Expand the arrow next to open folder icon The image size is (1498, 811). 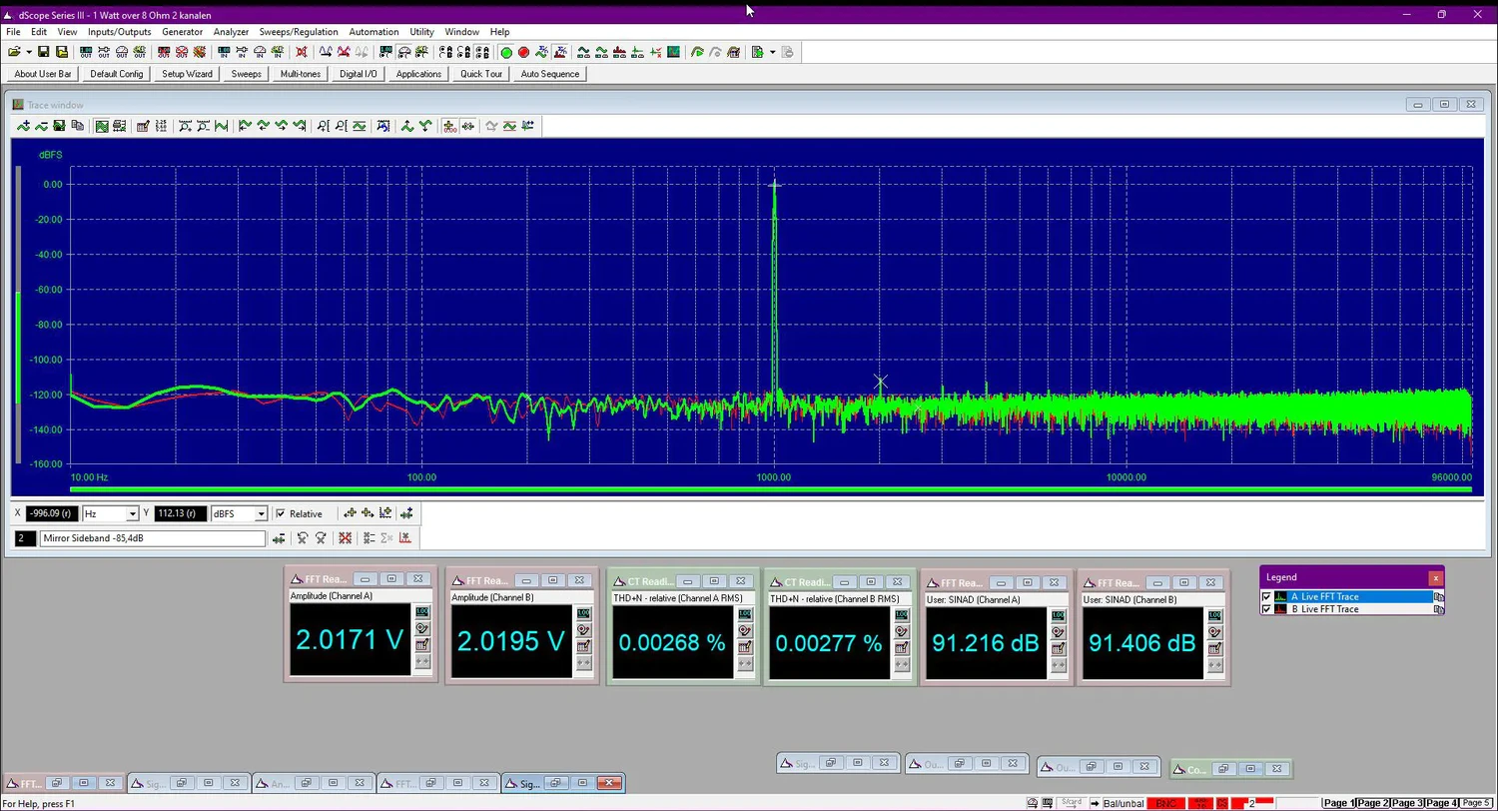coord(28,52)
